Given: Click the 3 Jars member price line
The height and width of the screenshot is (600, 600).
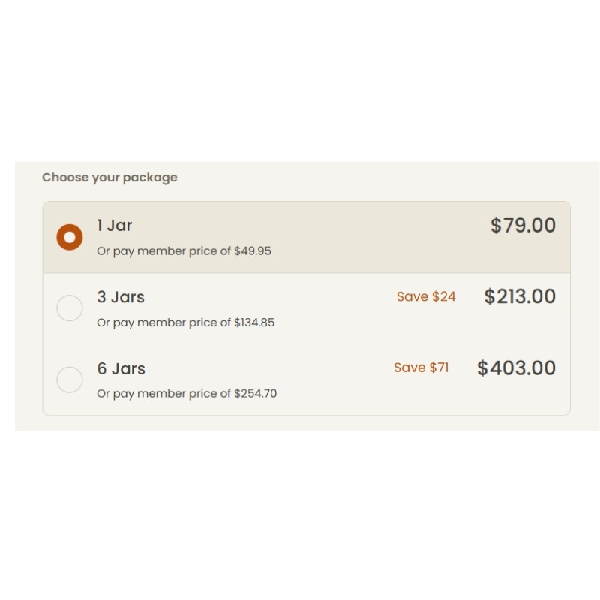Looking at the screenshot, I should point(185,322).
